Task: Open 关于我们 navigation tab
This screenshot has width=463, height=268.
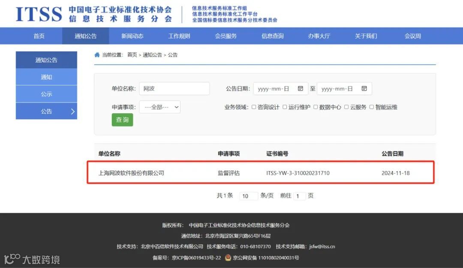Action: pos(366,36)
